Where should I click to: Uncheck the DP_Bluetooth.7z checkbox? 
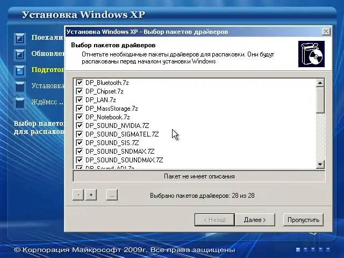click(x=79, y=83)
